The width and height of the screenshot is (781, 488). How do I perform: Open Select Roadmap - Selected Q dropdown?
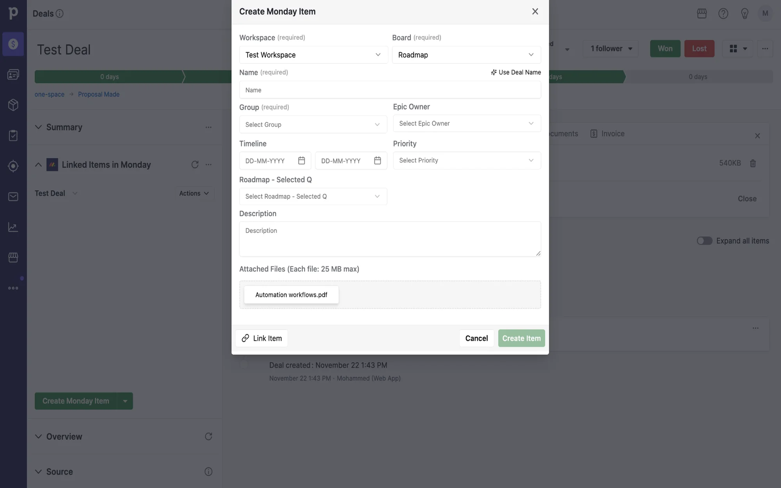click(x=313, y=196)
